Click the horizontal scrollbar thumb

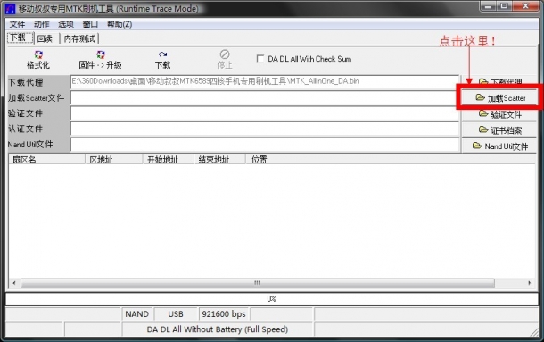click(258, 283)
